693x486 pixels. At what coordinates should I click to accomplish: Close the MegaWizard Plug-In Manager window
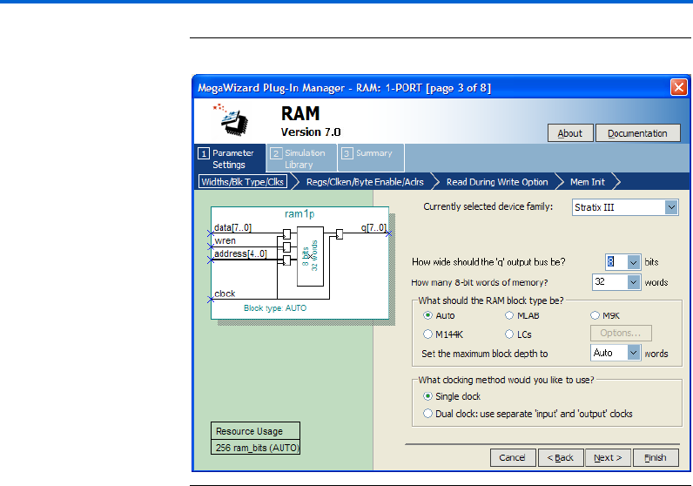[x=678, y=87]
